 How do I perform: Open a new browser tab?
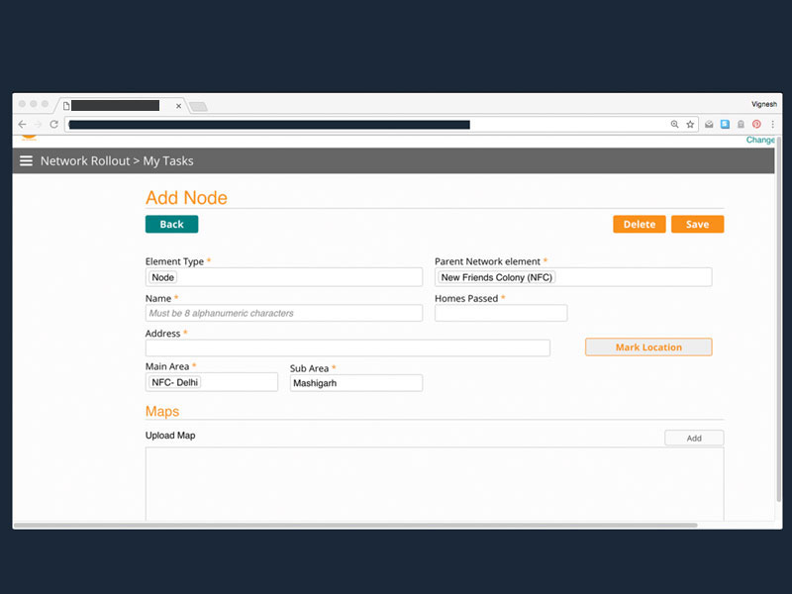coord(198,106)
